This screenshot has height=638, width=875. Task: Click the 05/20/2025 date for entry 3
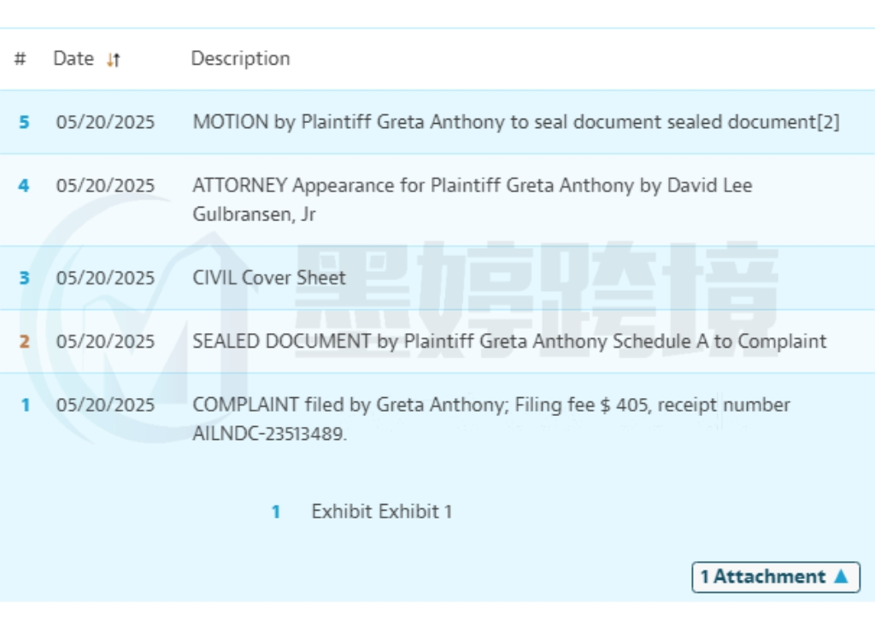click(106, 278)
